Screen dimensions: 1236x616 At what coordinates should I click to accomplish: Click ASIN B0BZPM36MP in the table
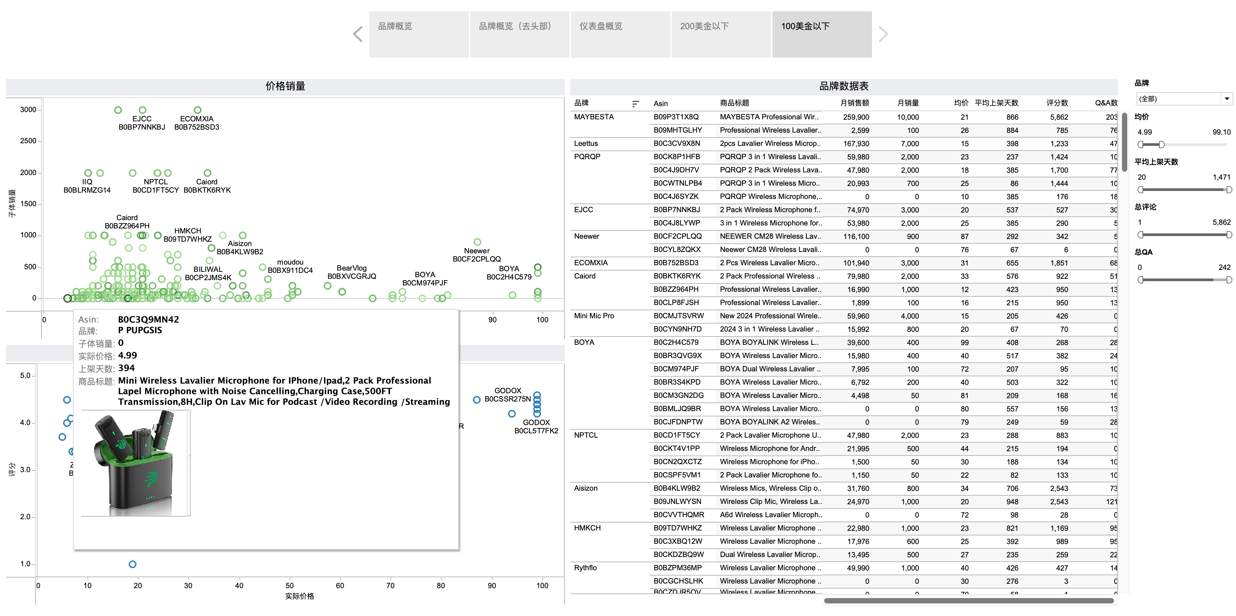coord(677,568)
